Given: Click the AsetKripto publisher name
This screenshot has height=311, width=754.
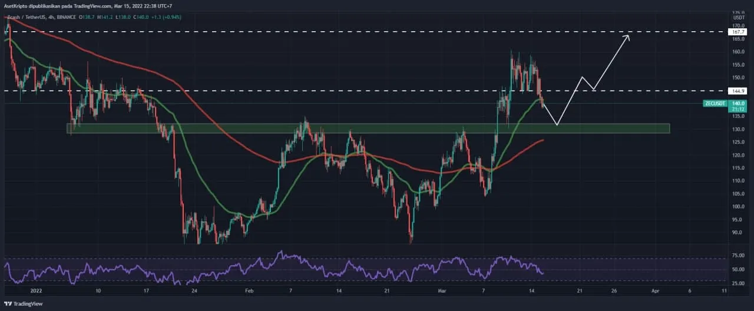Looking at the screenshot, I should click(17, 5).
